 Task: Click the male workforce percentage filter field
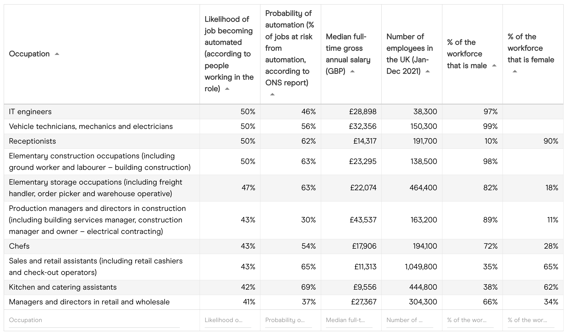(x=470, y=320)
